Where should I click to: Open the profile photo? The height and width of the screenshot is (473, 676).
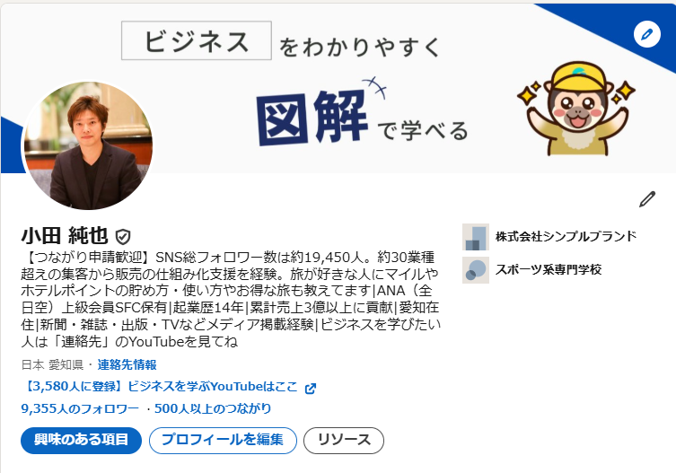click(88, 145)
